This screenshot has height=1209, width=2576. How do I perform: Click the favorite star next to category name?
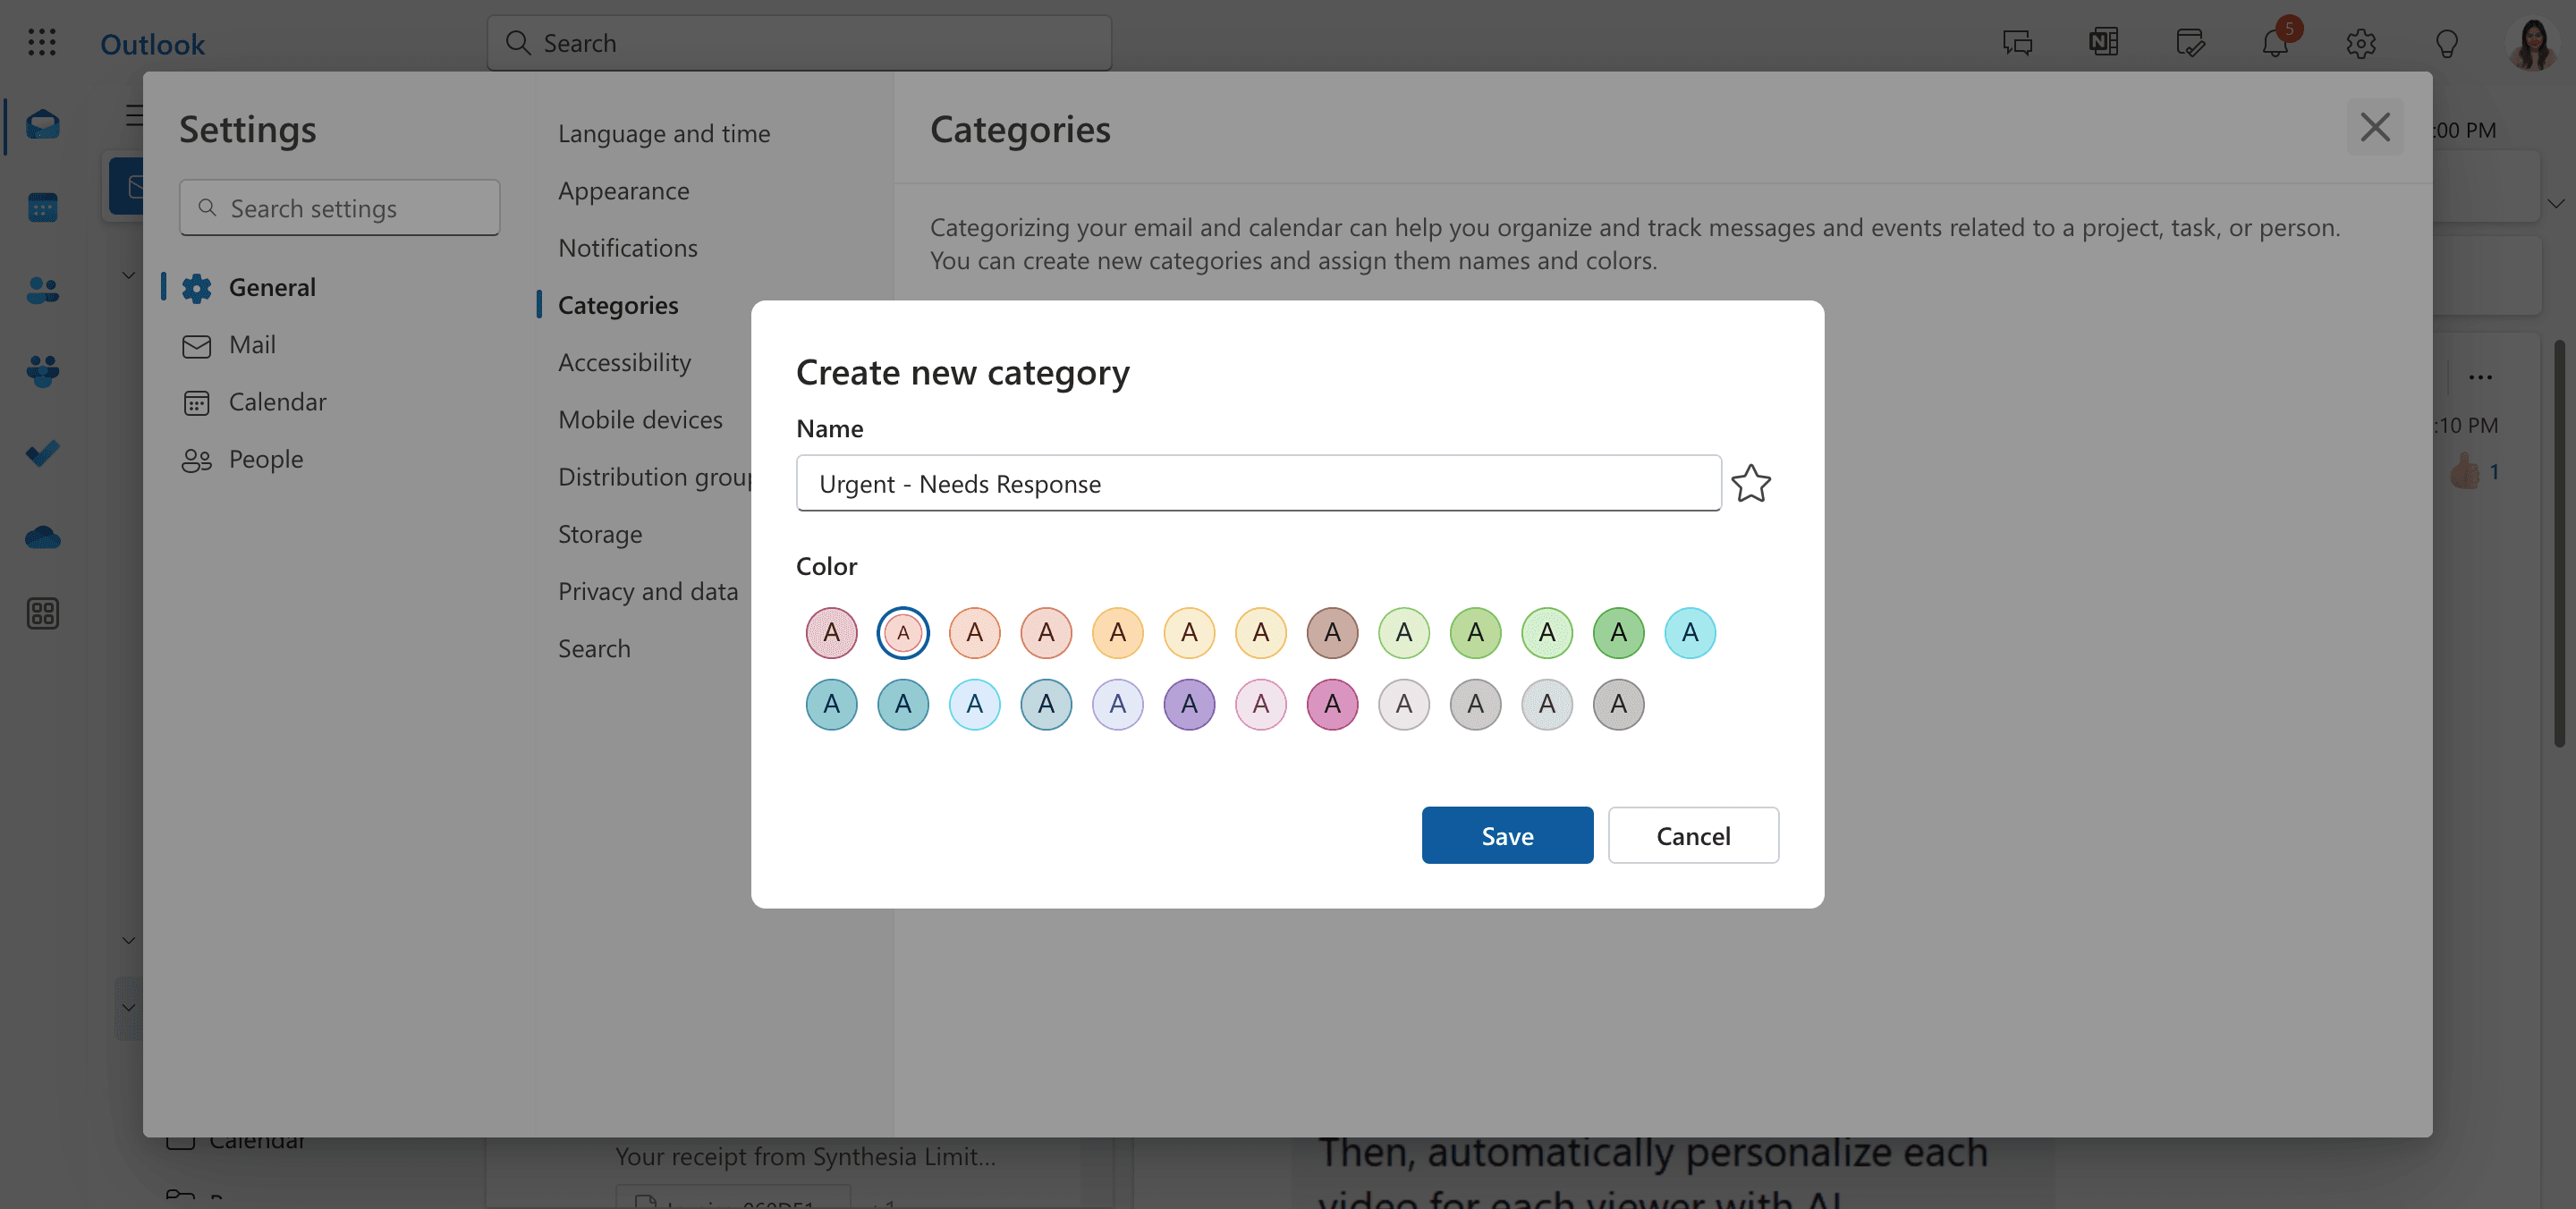point(1751,484)
